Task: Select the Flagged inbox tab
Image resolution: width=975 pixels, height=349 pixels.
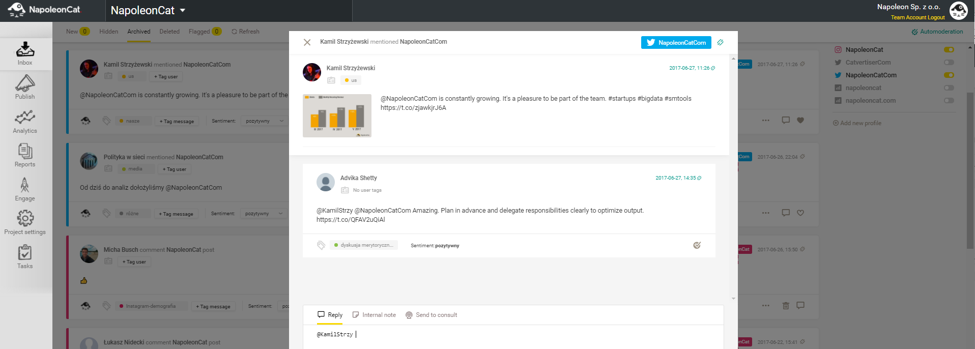Action: click(205, 32)
